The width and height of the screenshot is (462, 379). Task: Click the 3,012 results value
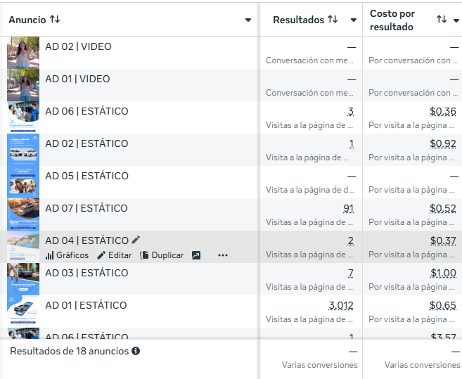pos(341,305)
